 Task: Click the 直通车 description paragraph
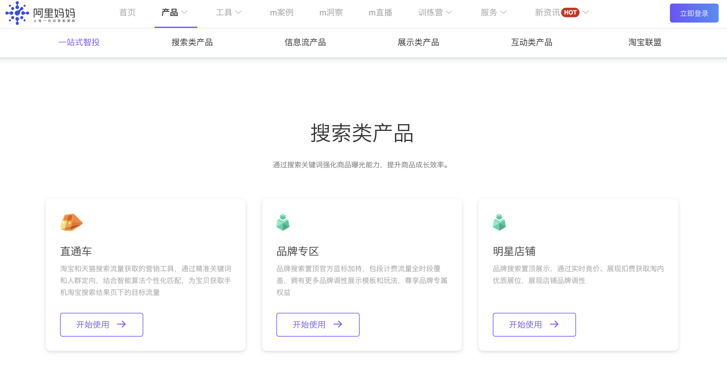click(x=146, y=280)
